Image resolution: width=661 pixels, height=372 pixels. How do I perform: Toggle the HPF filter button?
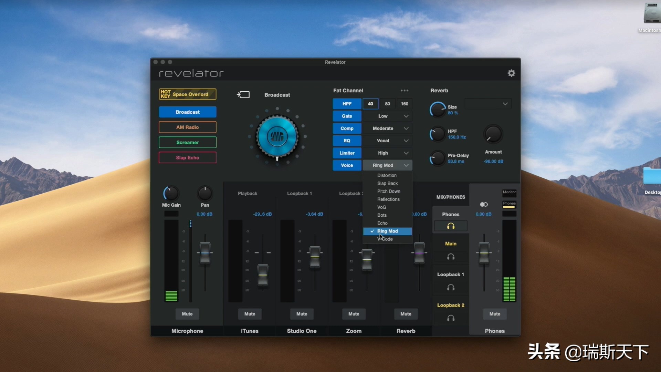coord(347,104)
